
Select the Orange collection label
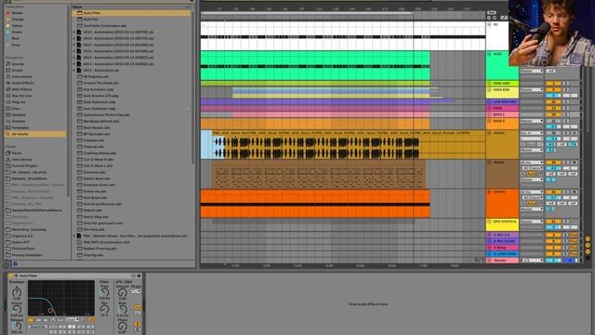pyautogui.click(x=18, y=20)
